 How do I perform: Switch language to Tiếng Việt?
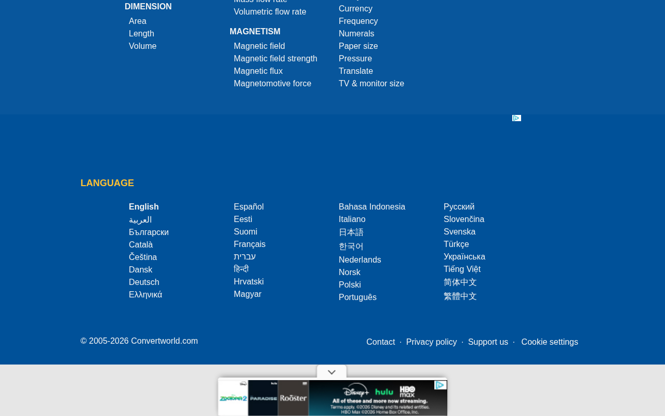tap(462, 269)
